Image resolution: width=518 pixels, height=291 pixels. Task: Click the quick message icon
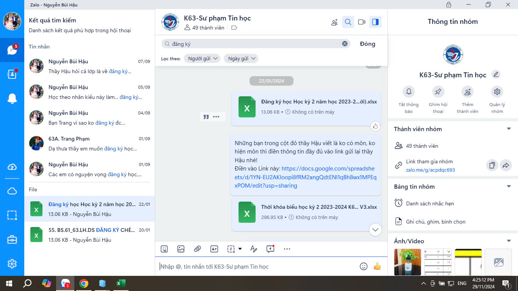[270, 249]
